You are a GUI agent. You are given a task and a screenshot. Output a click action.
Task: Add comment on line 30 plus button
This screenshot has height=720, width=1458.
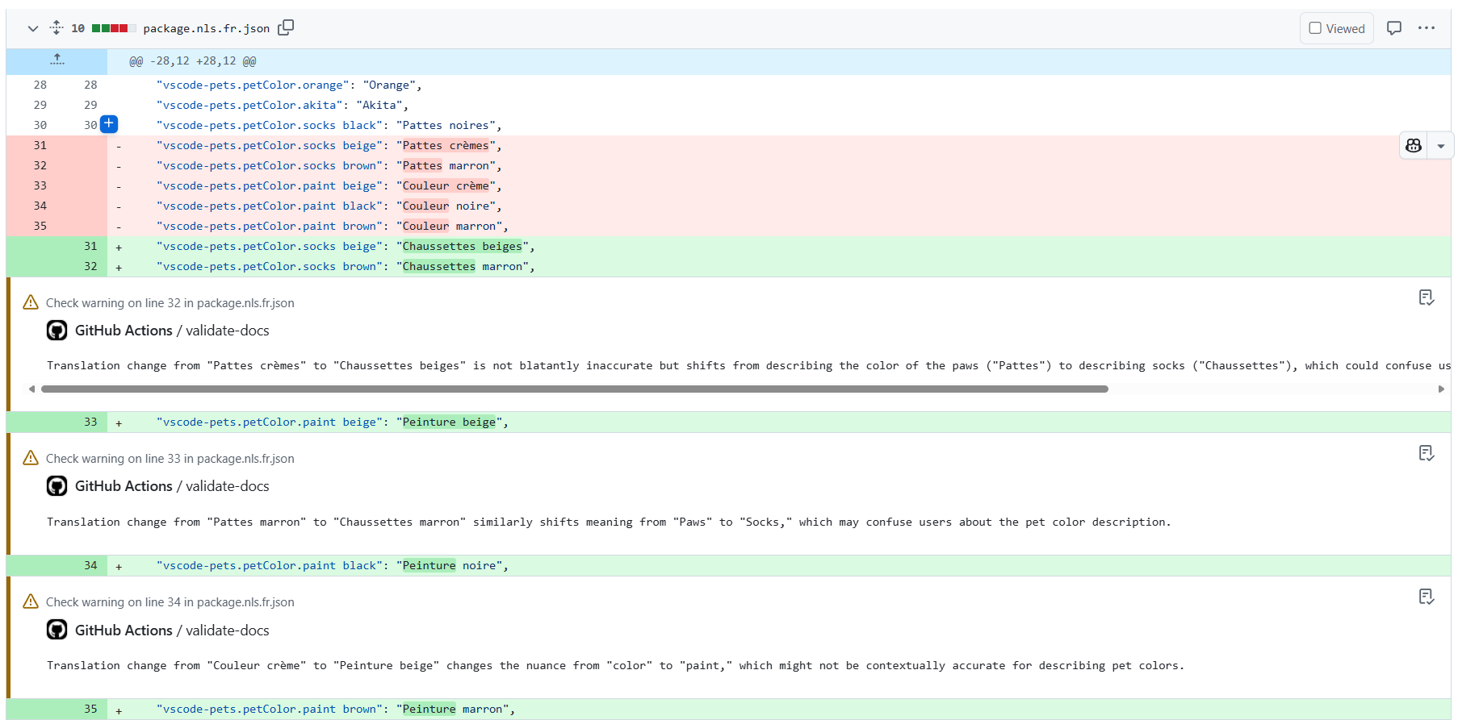coord(109,124)
